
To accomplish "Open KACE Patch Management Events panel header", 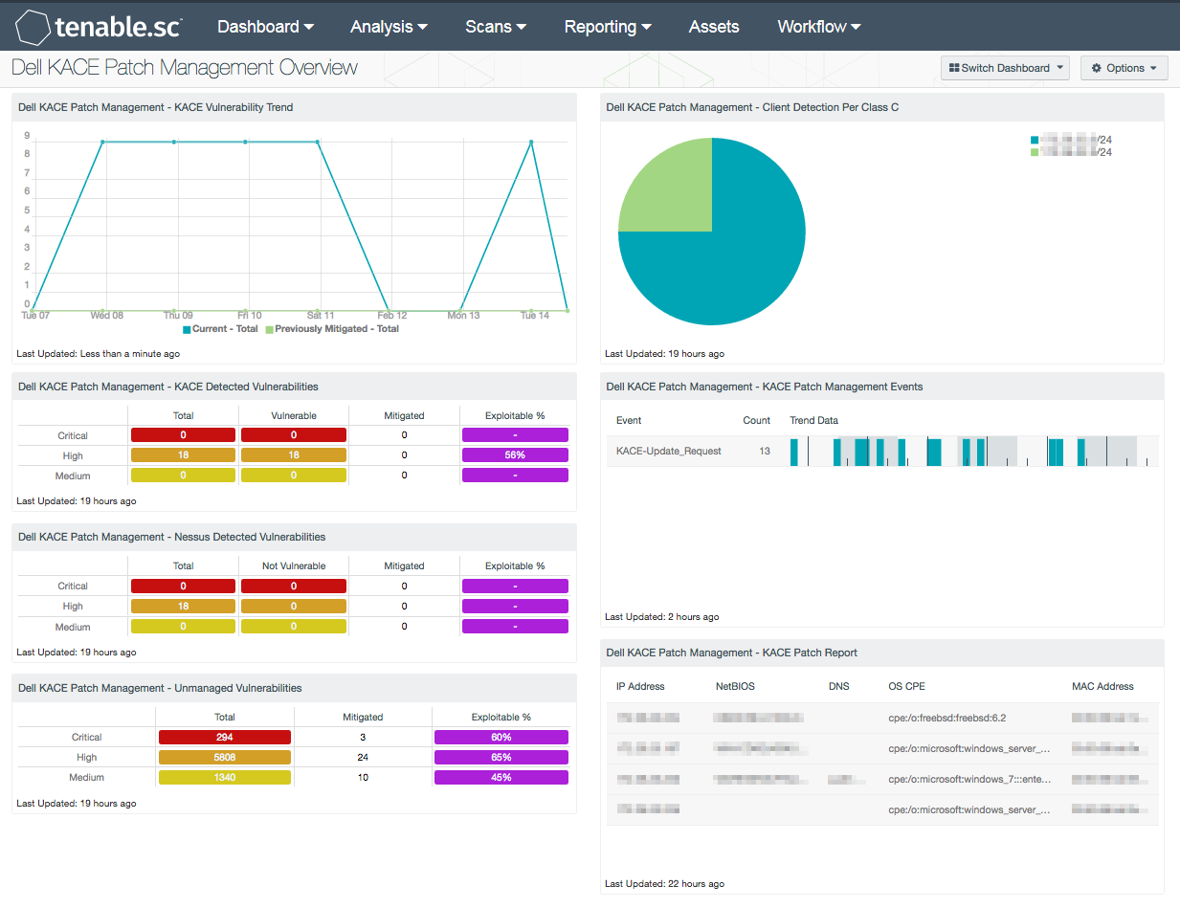I will [882, 387].
